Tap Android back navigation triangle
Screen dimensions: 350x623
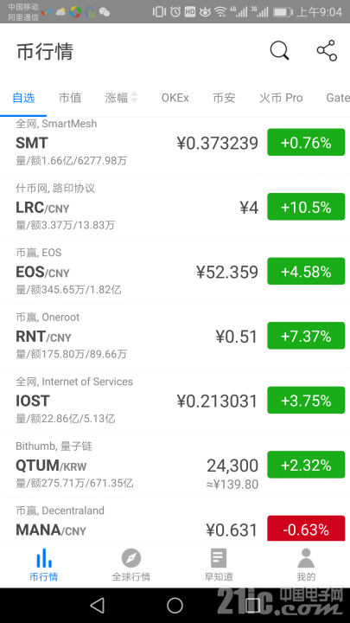coord(97,605)
